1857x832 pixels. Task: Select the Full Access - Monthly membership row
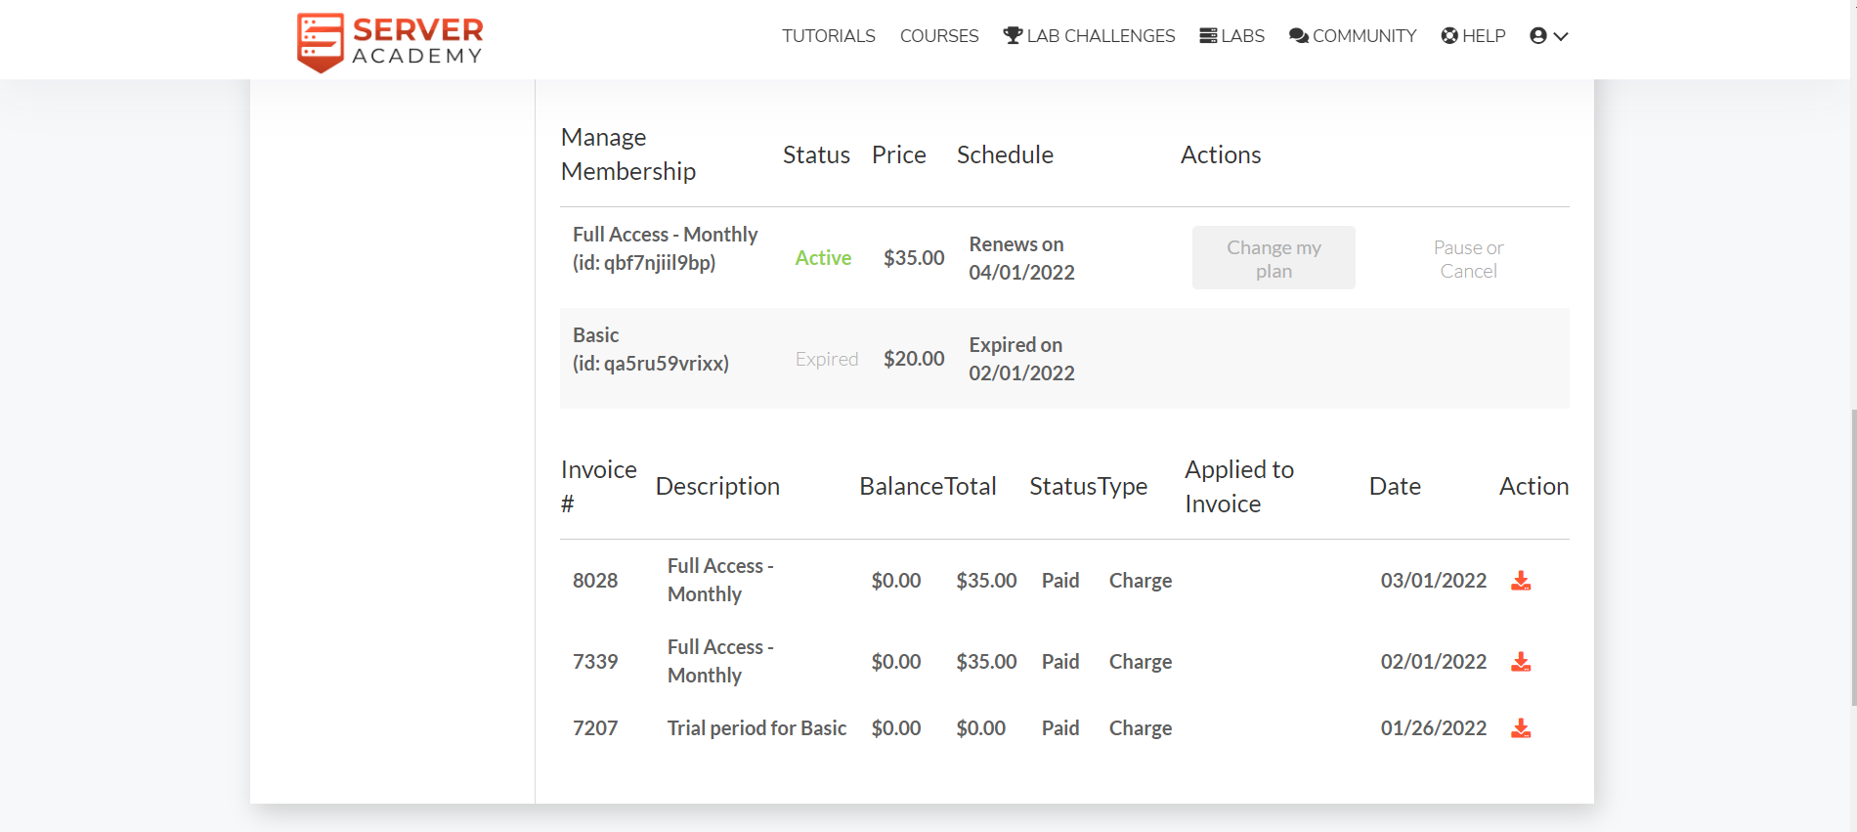coord(665,248)
